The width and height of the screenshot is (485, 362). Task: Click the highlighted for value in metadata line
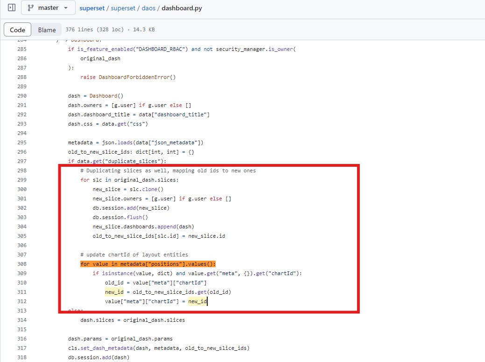coord(148,264)
